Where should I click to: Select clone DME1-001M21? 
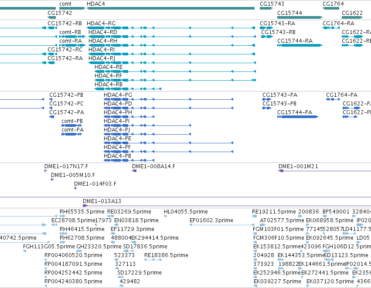(298, 166)
